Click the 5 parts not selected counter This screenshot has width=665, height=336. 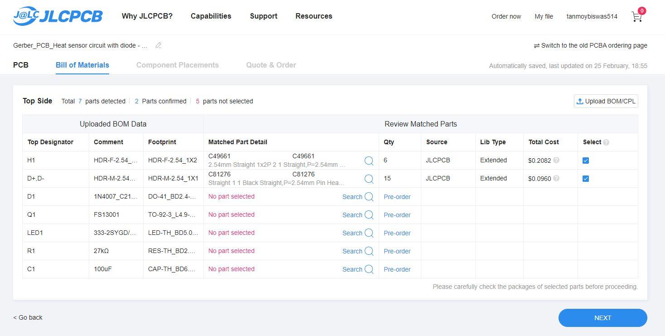(224, 101)
